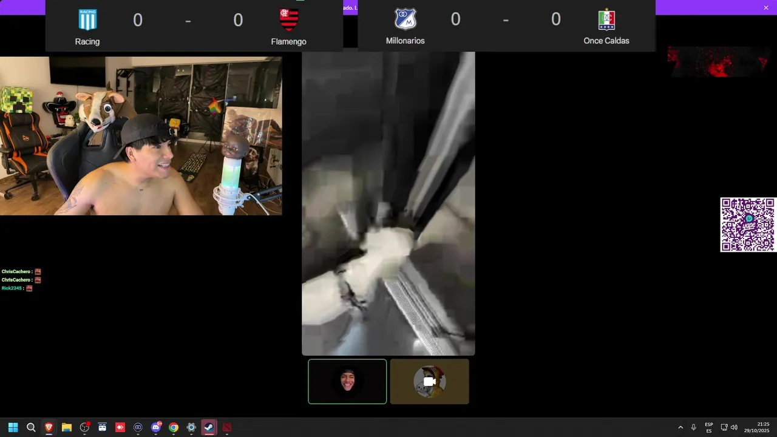Click the Once Caldas team crest

(606, 19)
